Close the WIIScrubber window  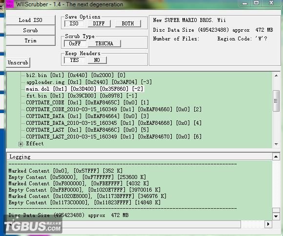(271, 3)
